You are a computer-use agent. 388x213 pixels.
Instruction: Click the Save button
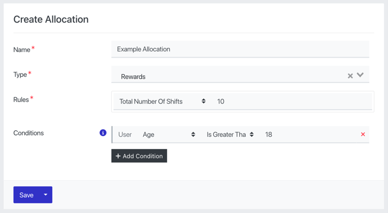(27, 195)
